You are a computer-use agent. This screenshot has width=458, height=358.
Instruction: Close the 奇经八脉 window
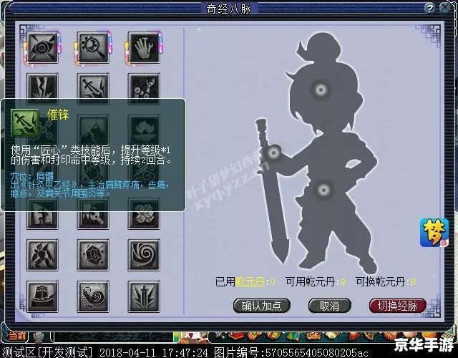[x=447, y=8]
